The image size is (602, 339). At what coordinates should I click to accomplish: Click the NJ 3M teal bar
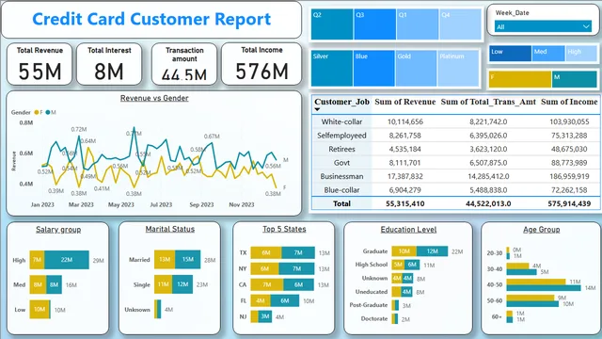[x=265, y=316]
